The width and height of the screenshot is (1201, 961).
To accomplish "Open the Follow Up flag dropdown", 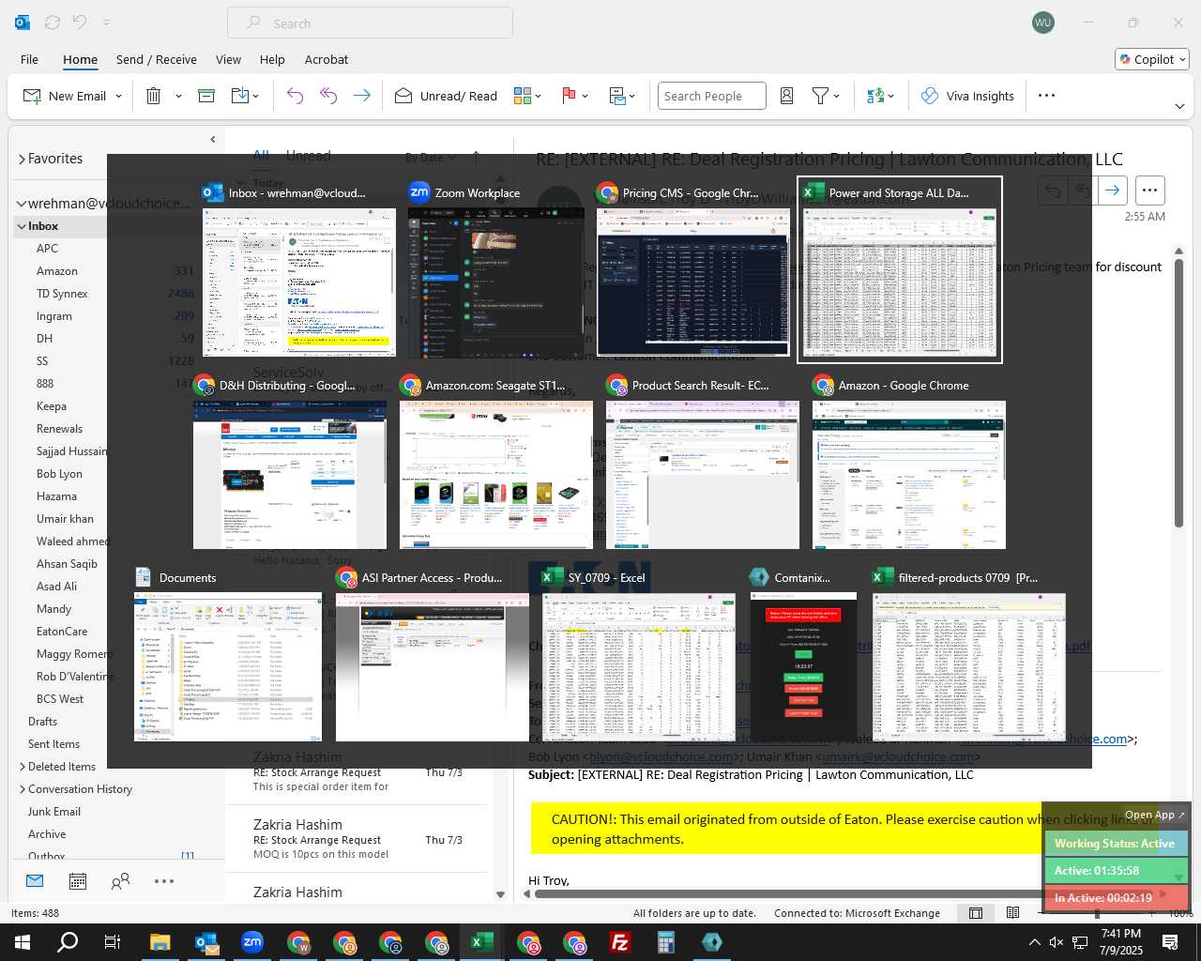I will (575, 96).
